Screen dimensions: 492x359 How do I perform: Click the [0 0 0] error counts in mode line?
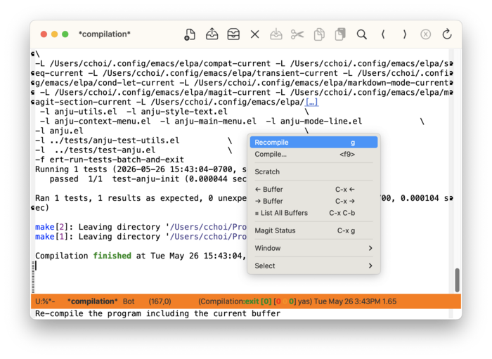[x=285, y=301]
